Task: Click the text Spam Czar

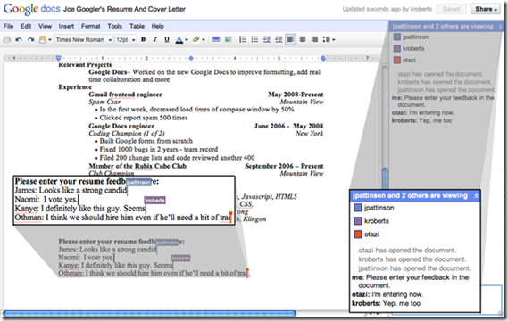Action: point(104,102)
